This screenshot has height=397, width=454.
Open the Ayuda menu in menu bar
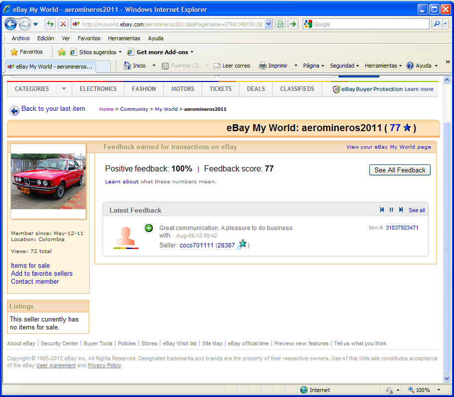[156, 38]
